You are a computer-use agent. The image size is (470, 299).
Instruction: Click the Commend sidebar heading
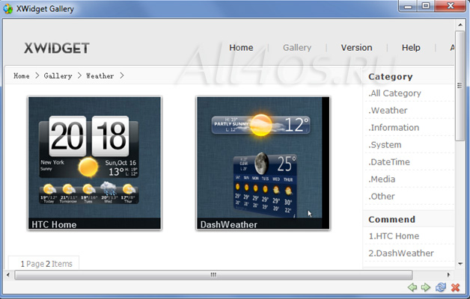click(391, 219)
